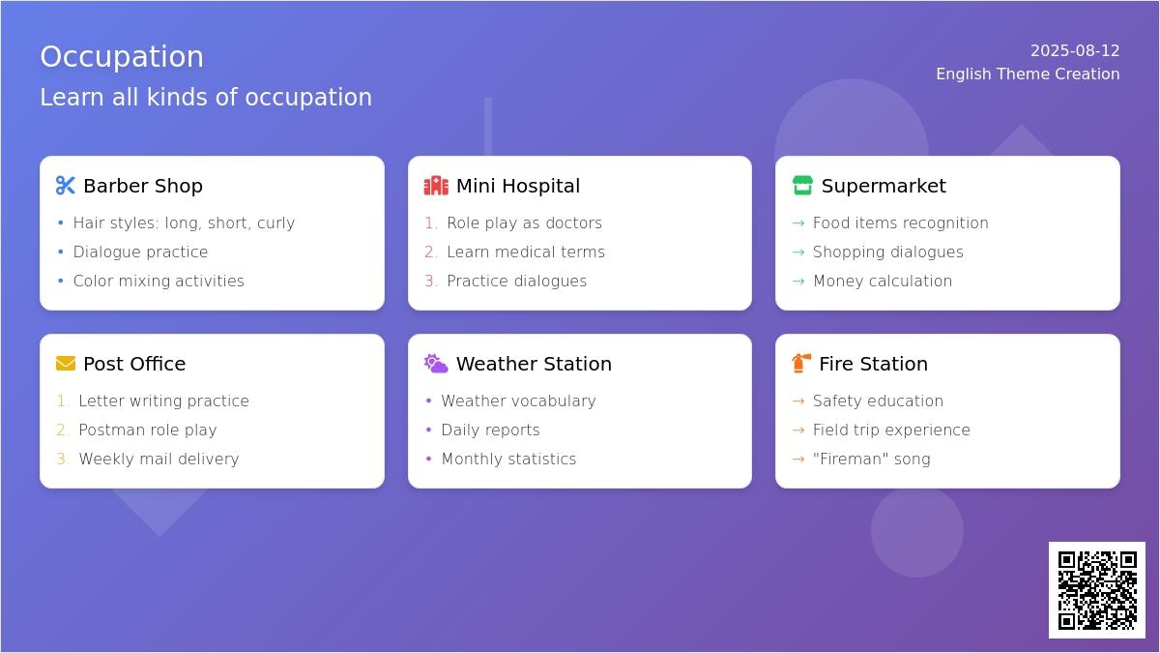Click the purple sun-cloud Weather Station icon
1160x653 pixels.
coord(436,364)
